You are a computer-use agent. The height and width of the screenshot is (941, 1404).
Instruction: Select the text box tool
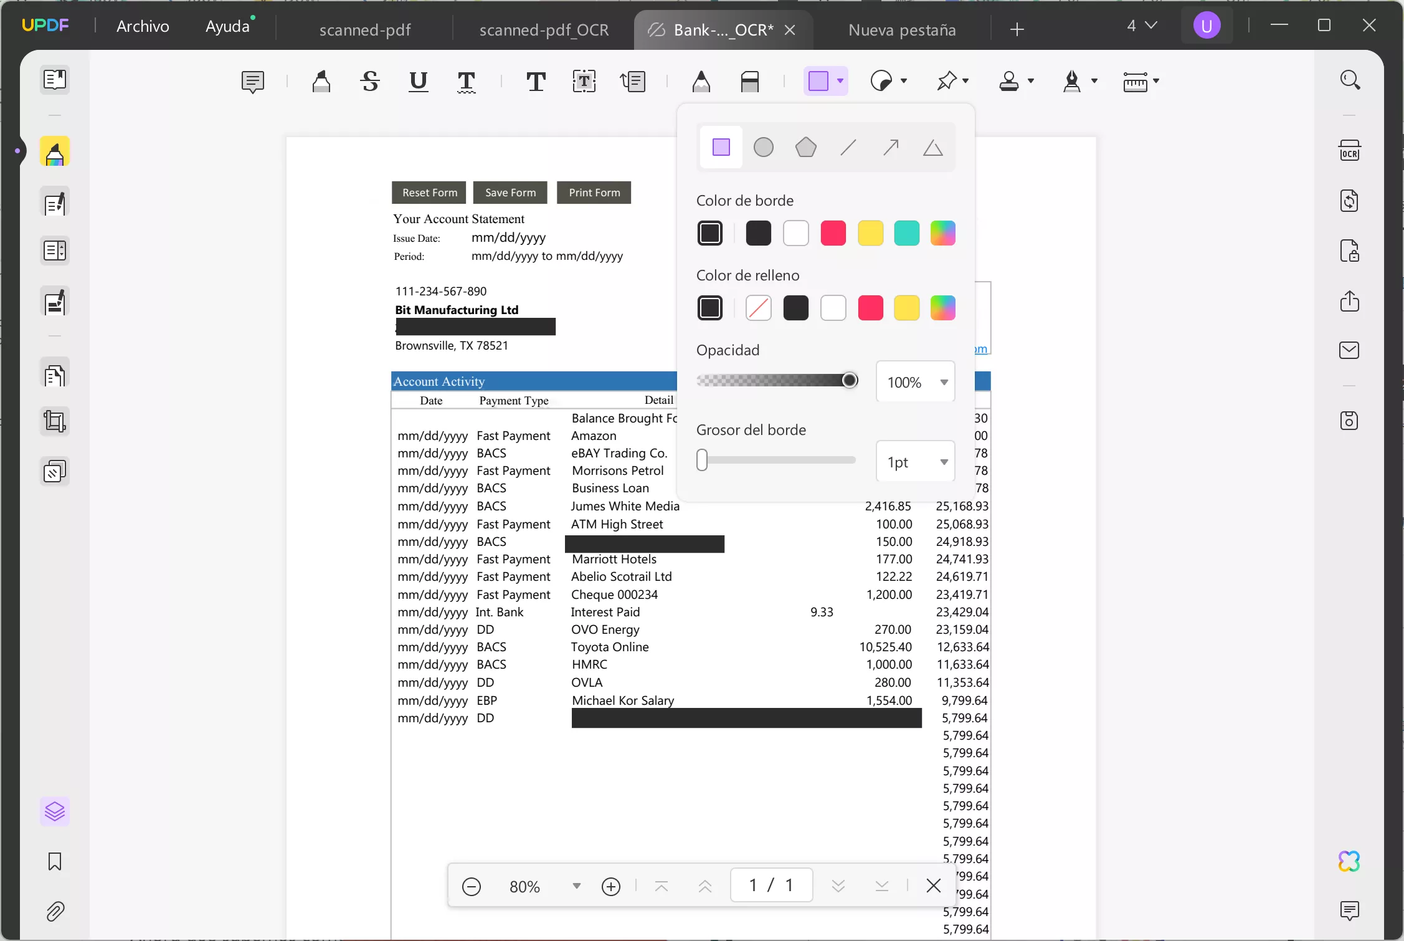pos(584,82)
